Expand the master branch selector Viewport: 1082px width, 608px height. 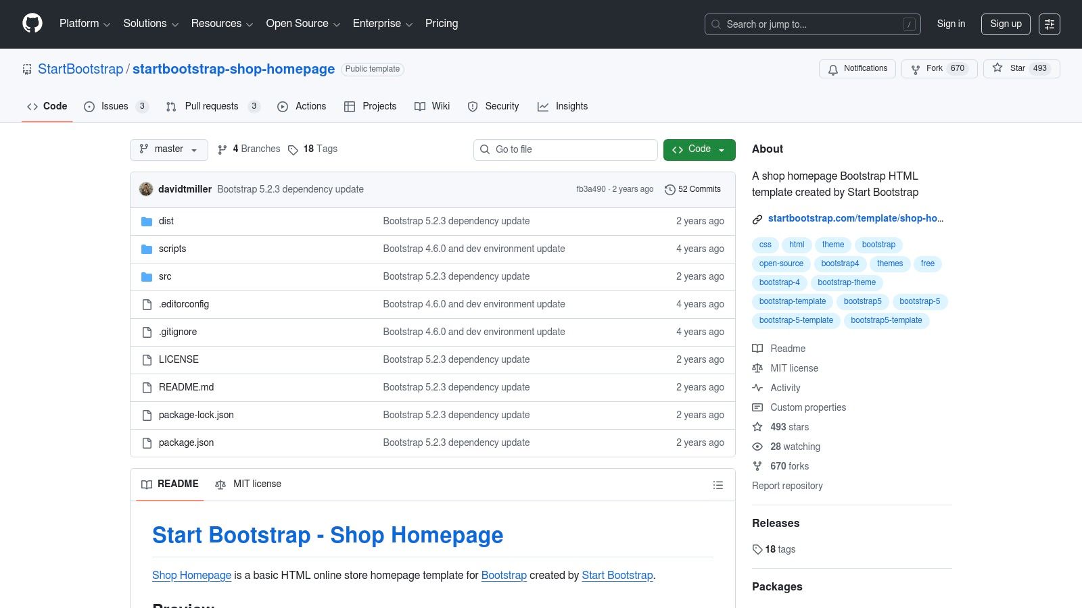coord(168,149)
